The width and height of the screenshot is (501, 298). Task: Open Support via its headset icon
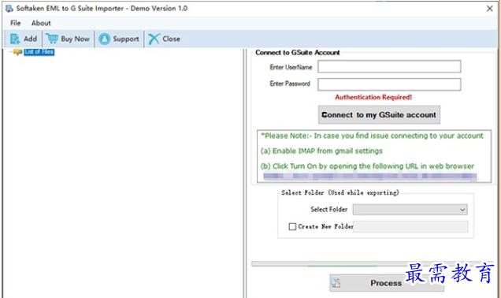point(104,39)
